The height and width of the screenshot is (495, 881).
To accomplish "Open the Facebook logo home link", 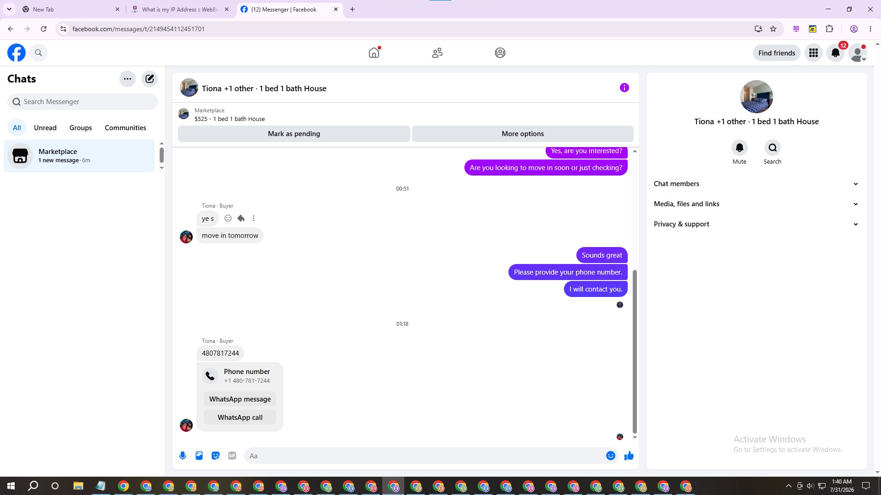I will 17,53.
